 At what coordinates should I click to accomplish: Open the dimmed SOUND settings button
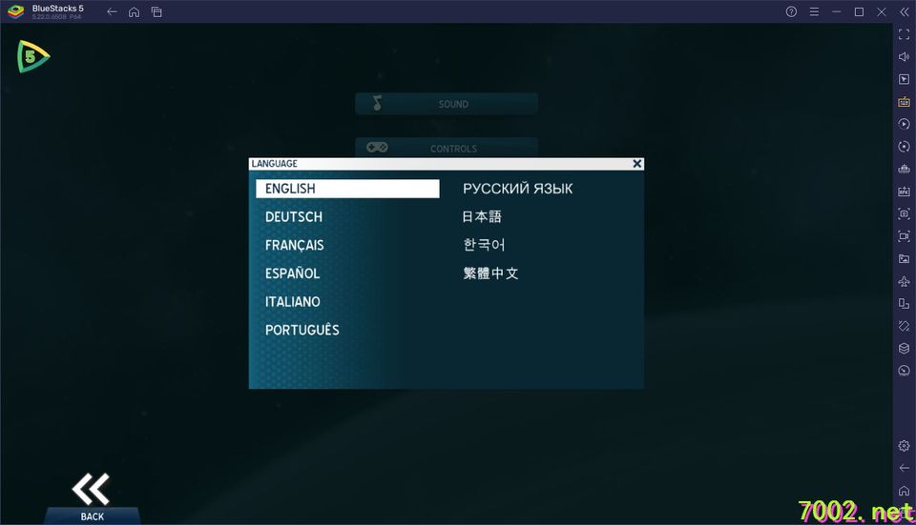pos(447,104)
